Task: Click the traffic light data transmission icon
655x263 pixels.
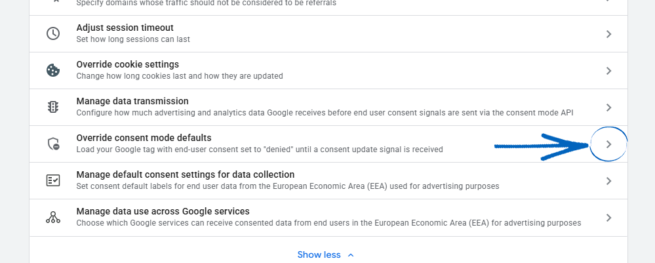Action: click(53, 108)
